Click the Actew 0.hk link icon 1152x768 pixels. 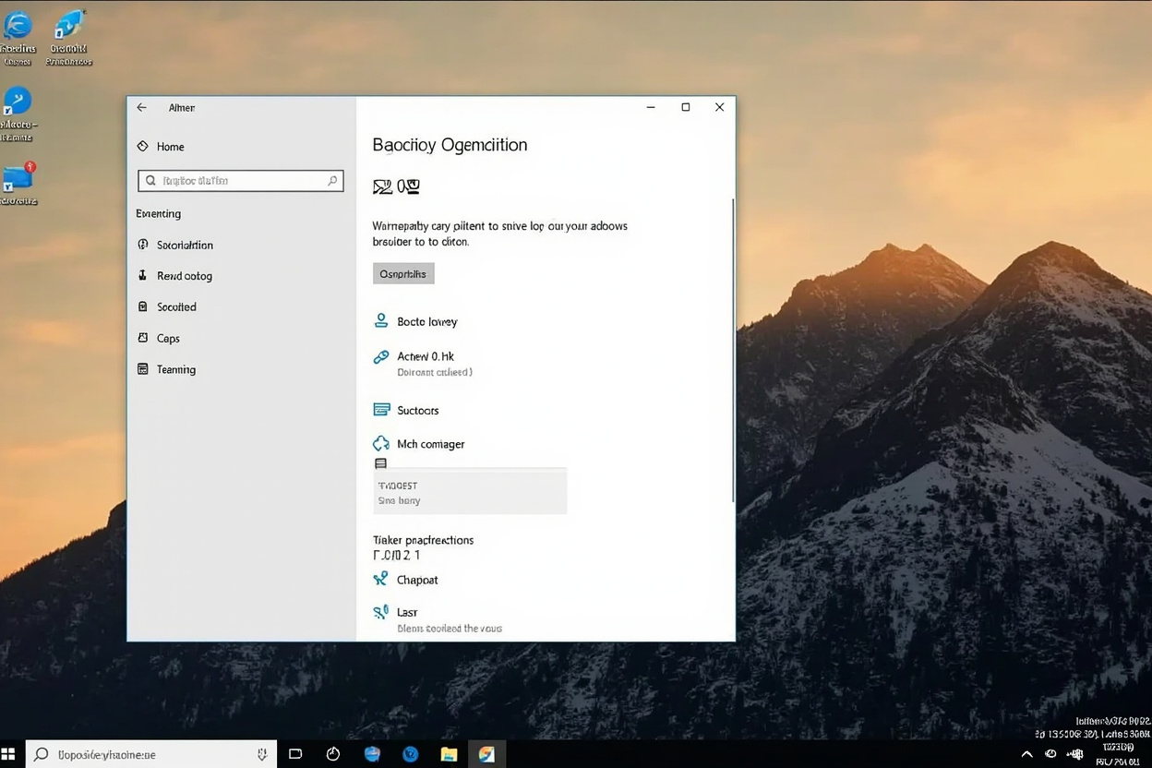pyautogui.click(x=380, y=356)
